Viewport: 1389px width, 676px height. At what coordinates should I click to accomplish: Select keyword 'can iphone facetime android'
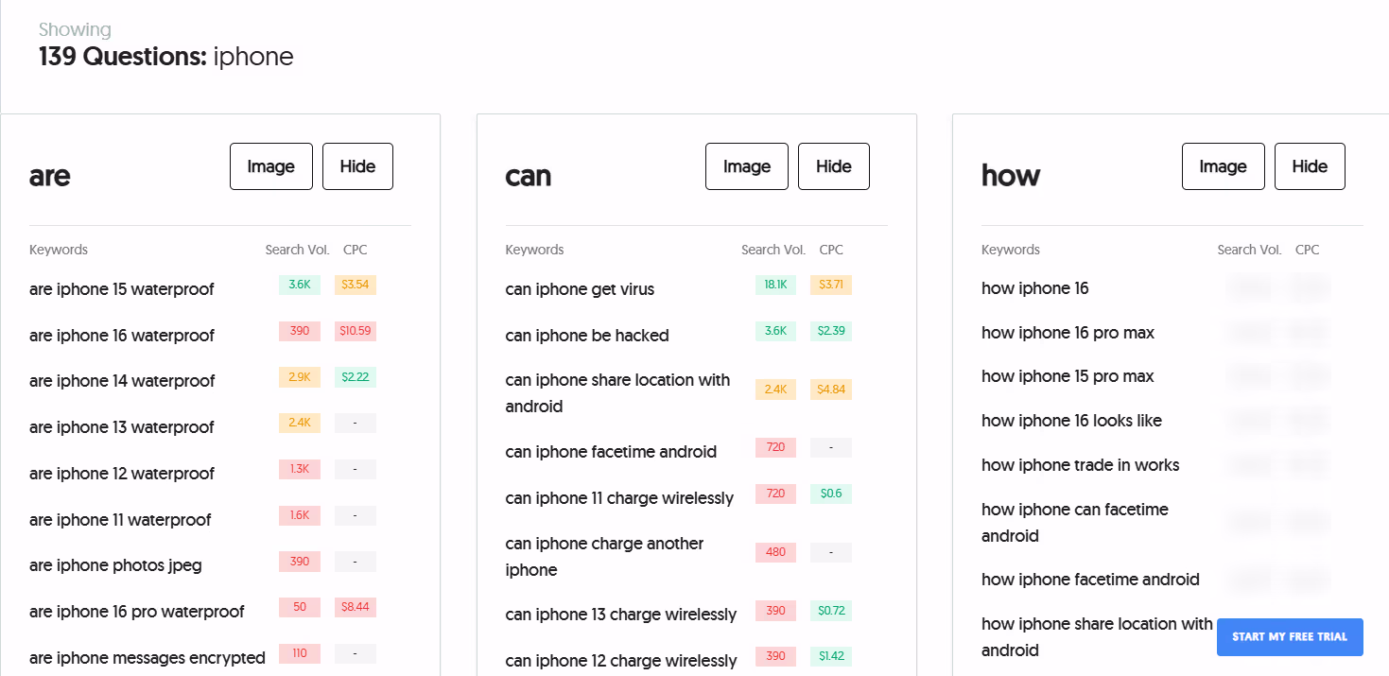coord(611,452)
